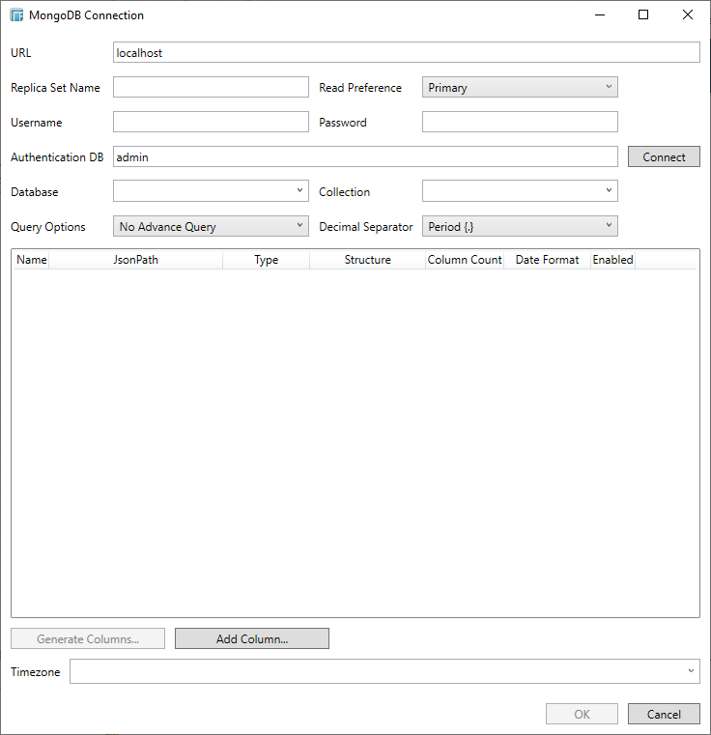711x735 pixels.
Task: Focus the URL field containing localhost
Action: pyautogui.click(x=406, y=53)
